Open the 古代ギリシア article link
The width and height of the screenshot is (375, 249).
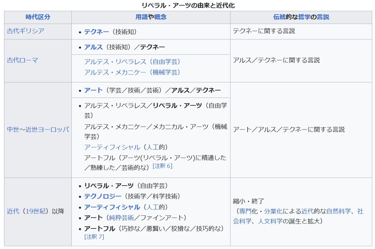[x=26, y=31]
